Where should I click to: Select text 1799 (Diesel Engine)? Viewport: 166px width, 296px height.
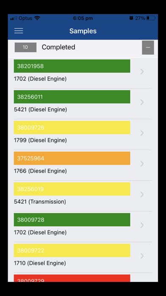(40, 140)
